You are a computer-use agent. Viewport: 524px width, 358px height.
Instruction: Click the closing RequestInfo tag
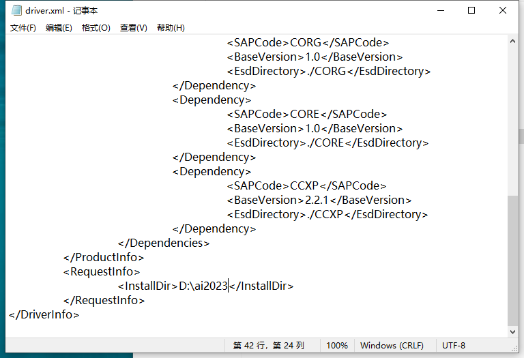tap(104, 301)
